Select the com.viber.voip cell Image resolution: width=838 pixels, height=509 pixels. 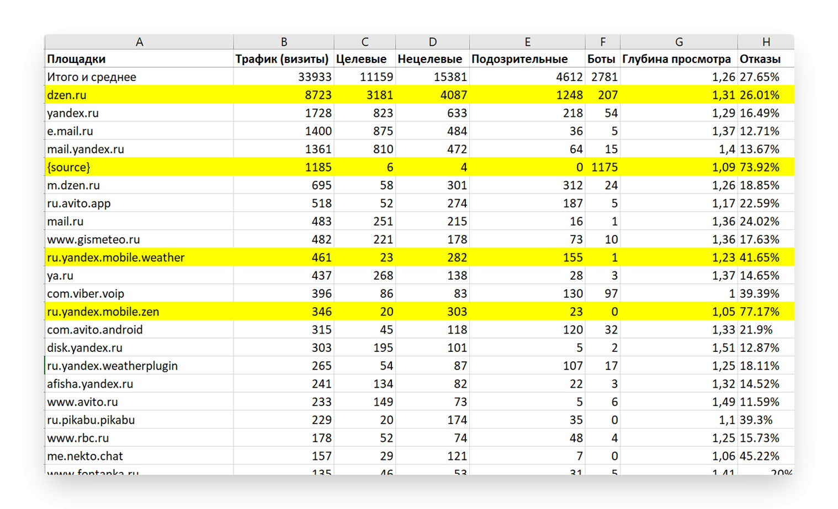(x=139, y=293)
